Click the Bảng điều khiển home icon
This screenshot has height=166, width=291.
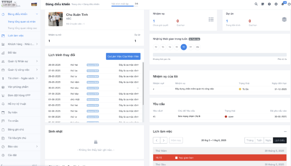coord(3,14)
